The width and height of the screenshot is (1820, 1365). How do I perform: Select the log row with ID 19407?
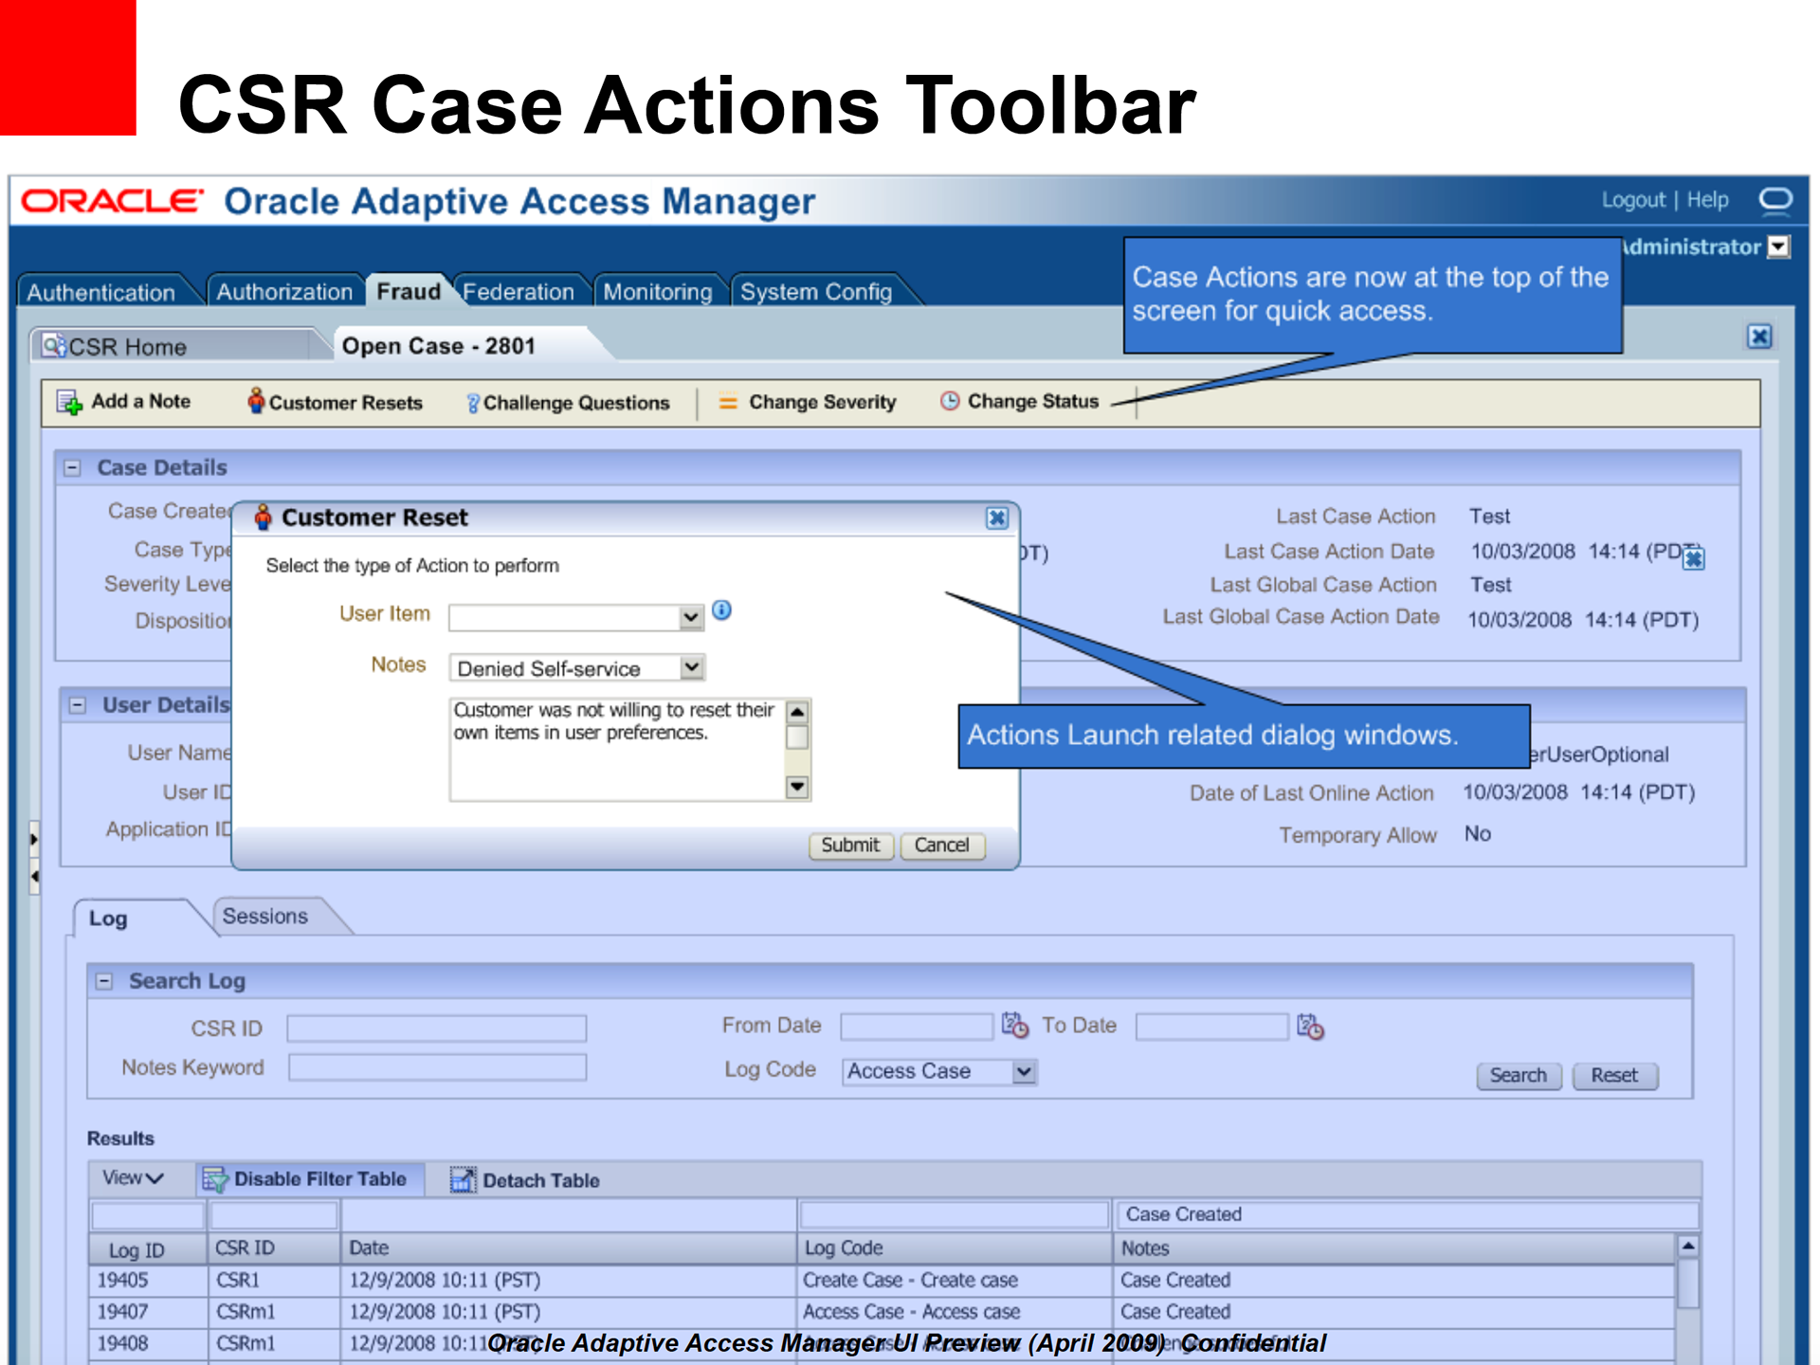(882, 1312)
